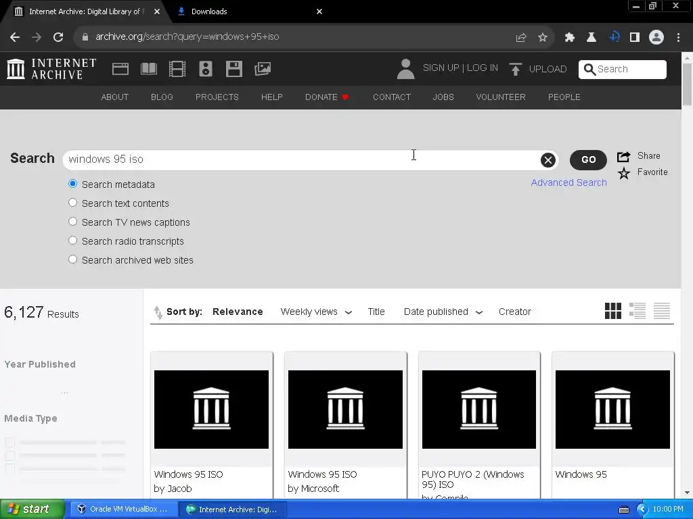Open the Advanced Search link

[568, 182]
